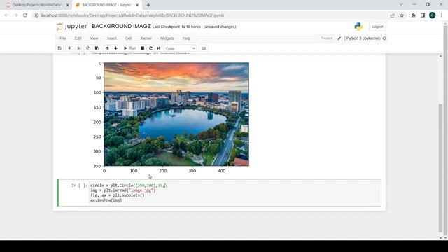Open the command palette keyboard icon
Screen dimensions: 448x252
(x=204, y=48)
